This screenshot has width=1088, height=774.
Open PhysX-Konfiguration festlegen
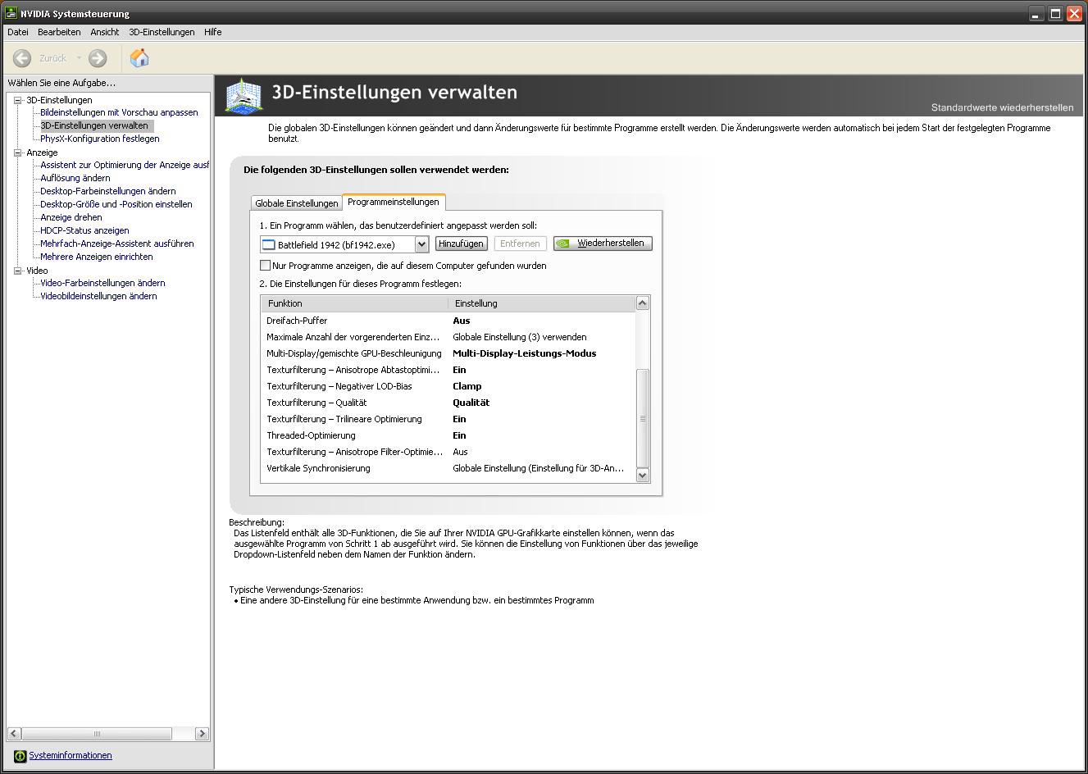click(100, 139)
